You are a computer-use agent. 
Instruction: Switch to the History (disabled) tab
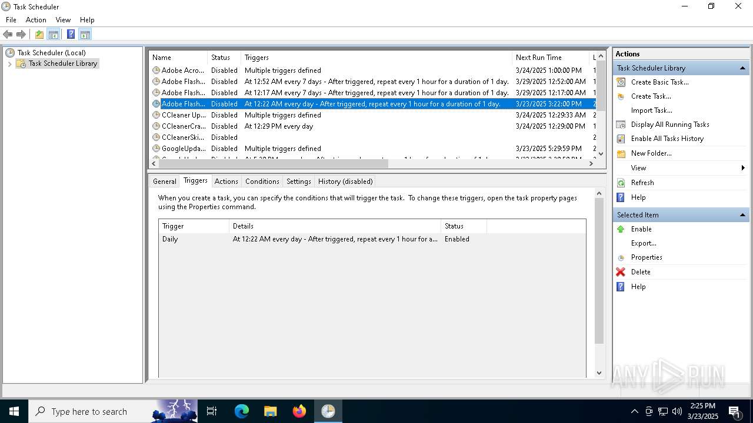pos(345,182)
